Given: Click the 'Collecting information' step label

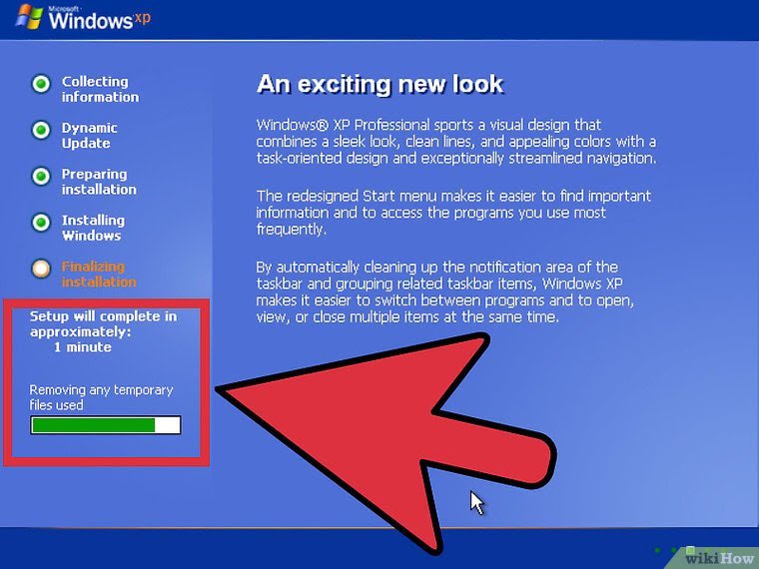Looking at the screenshot, I should tap(100, 89).
